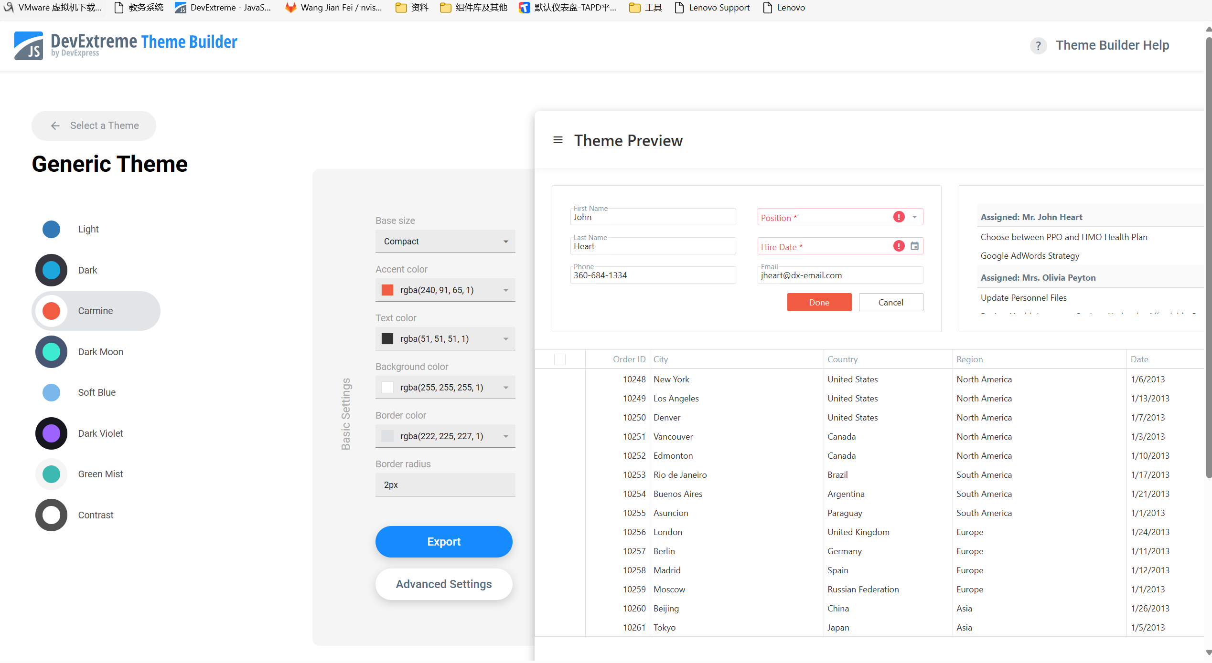1212x663 pixels.
Task: Pick the Dark Violet theme icon
Action: tap(51, 433)
